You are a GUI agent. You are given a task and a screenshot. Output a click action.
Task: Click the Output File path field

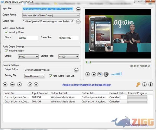pos(48,22)
